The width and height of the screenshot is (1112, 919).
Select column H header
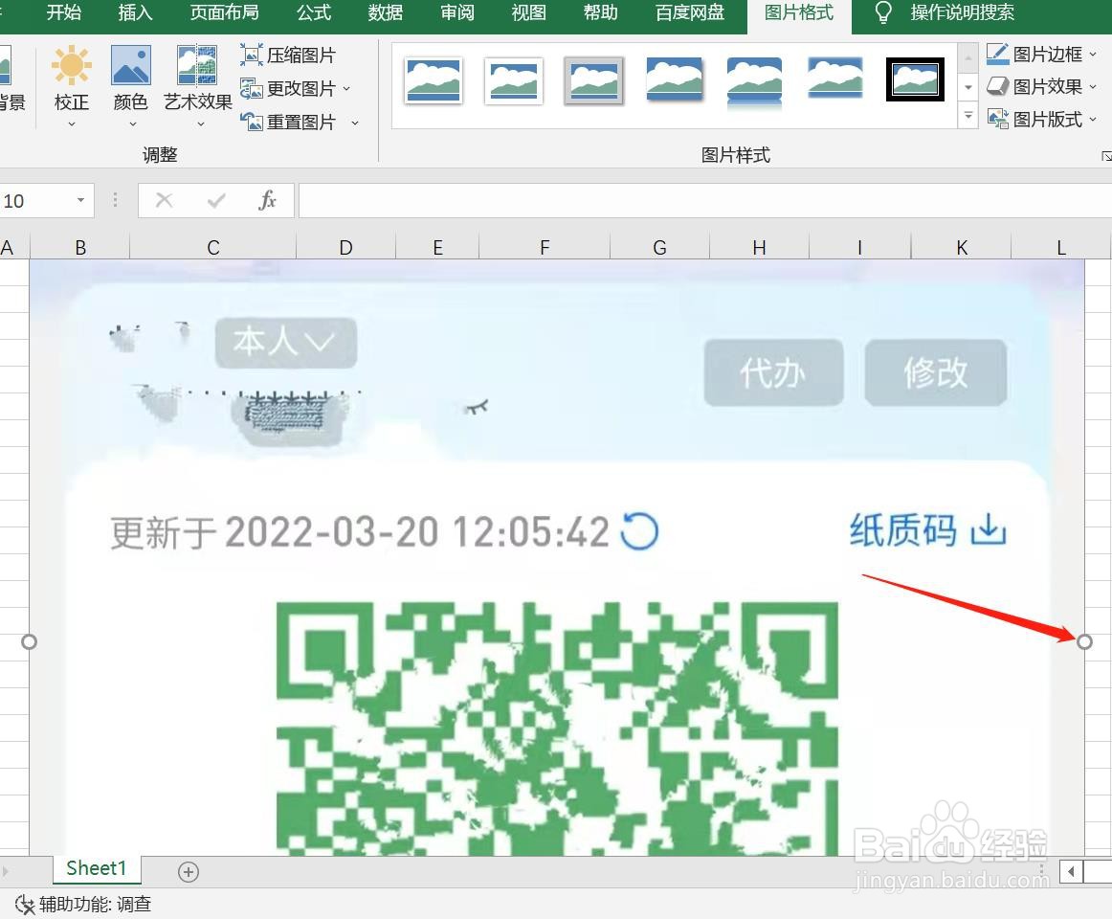(759, 247)
